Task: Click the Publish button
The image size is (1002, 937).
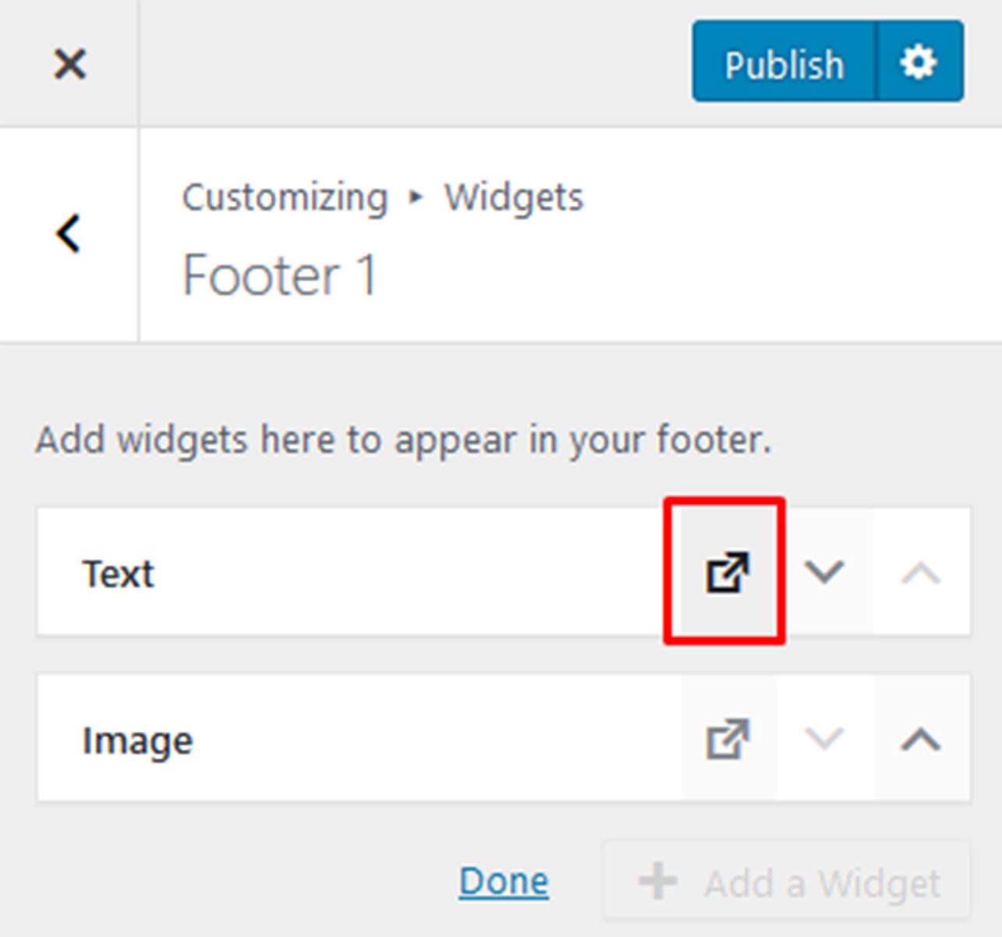Action: (784, 62)
